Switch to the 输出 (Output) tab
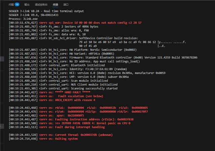 27,5
